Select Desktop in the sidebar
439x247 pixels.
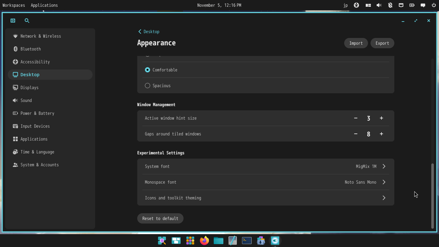50,75
